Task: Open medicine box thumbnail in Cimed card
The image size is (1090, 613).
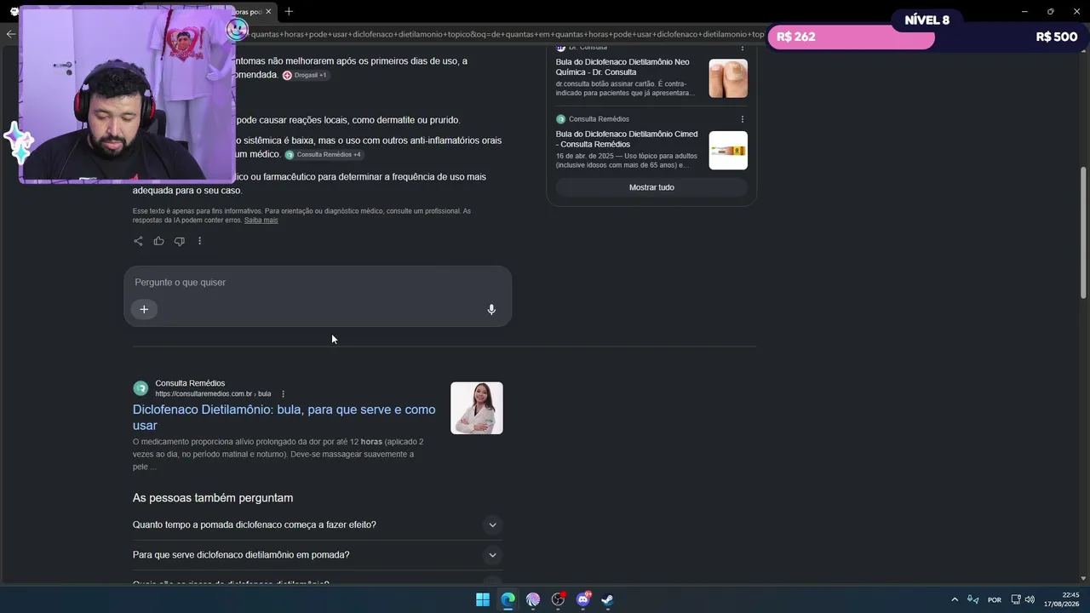Action: coord(728,151)
